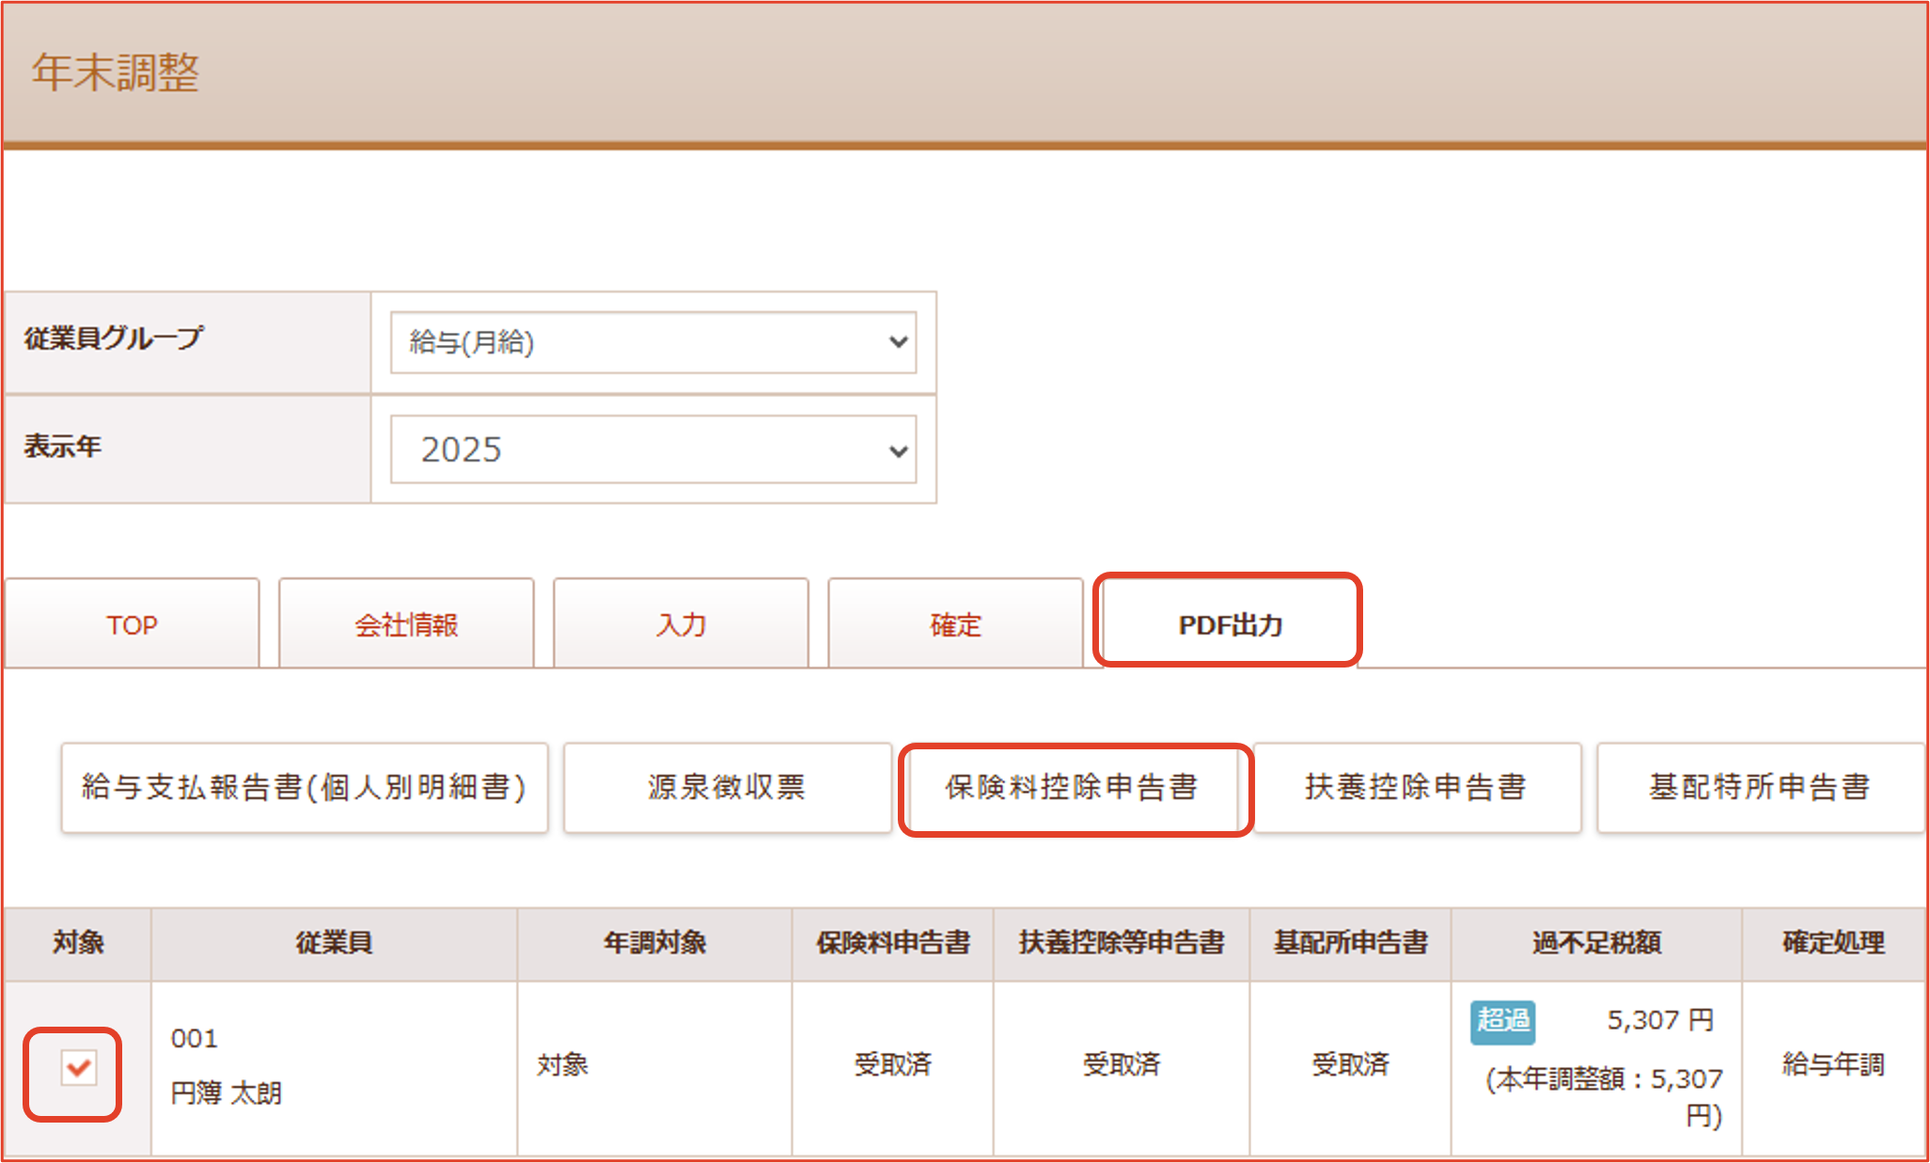Click the 超過 badge in 過不足税額
The width and height of the screenshot is (1930, 1163).
1502,1020
